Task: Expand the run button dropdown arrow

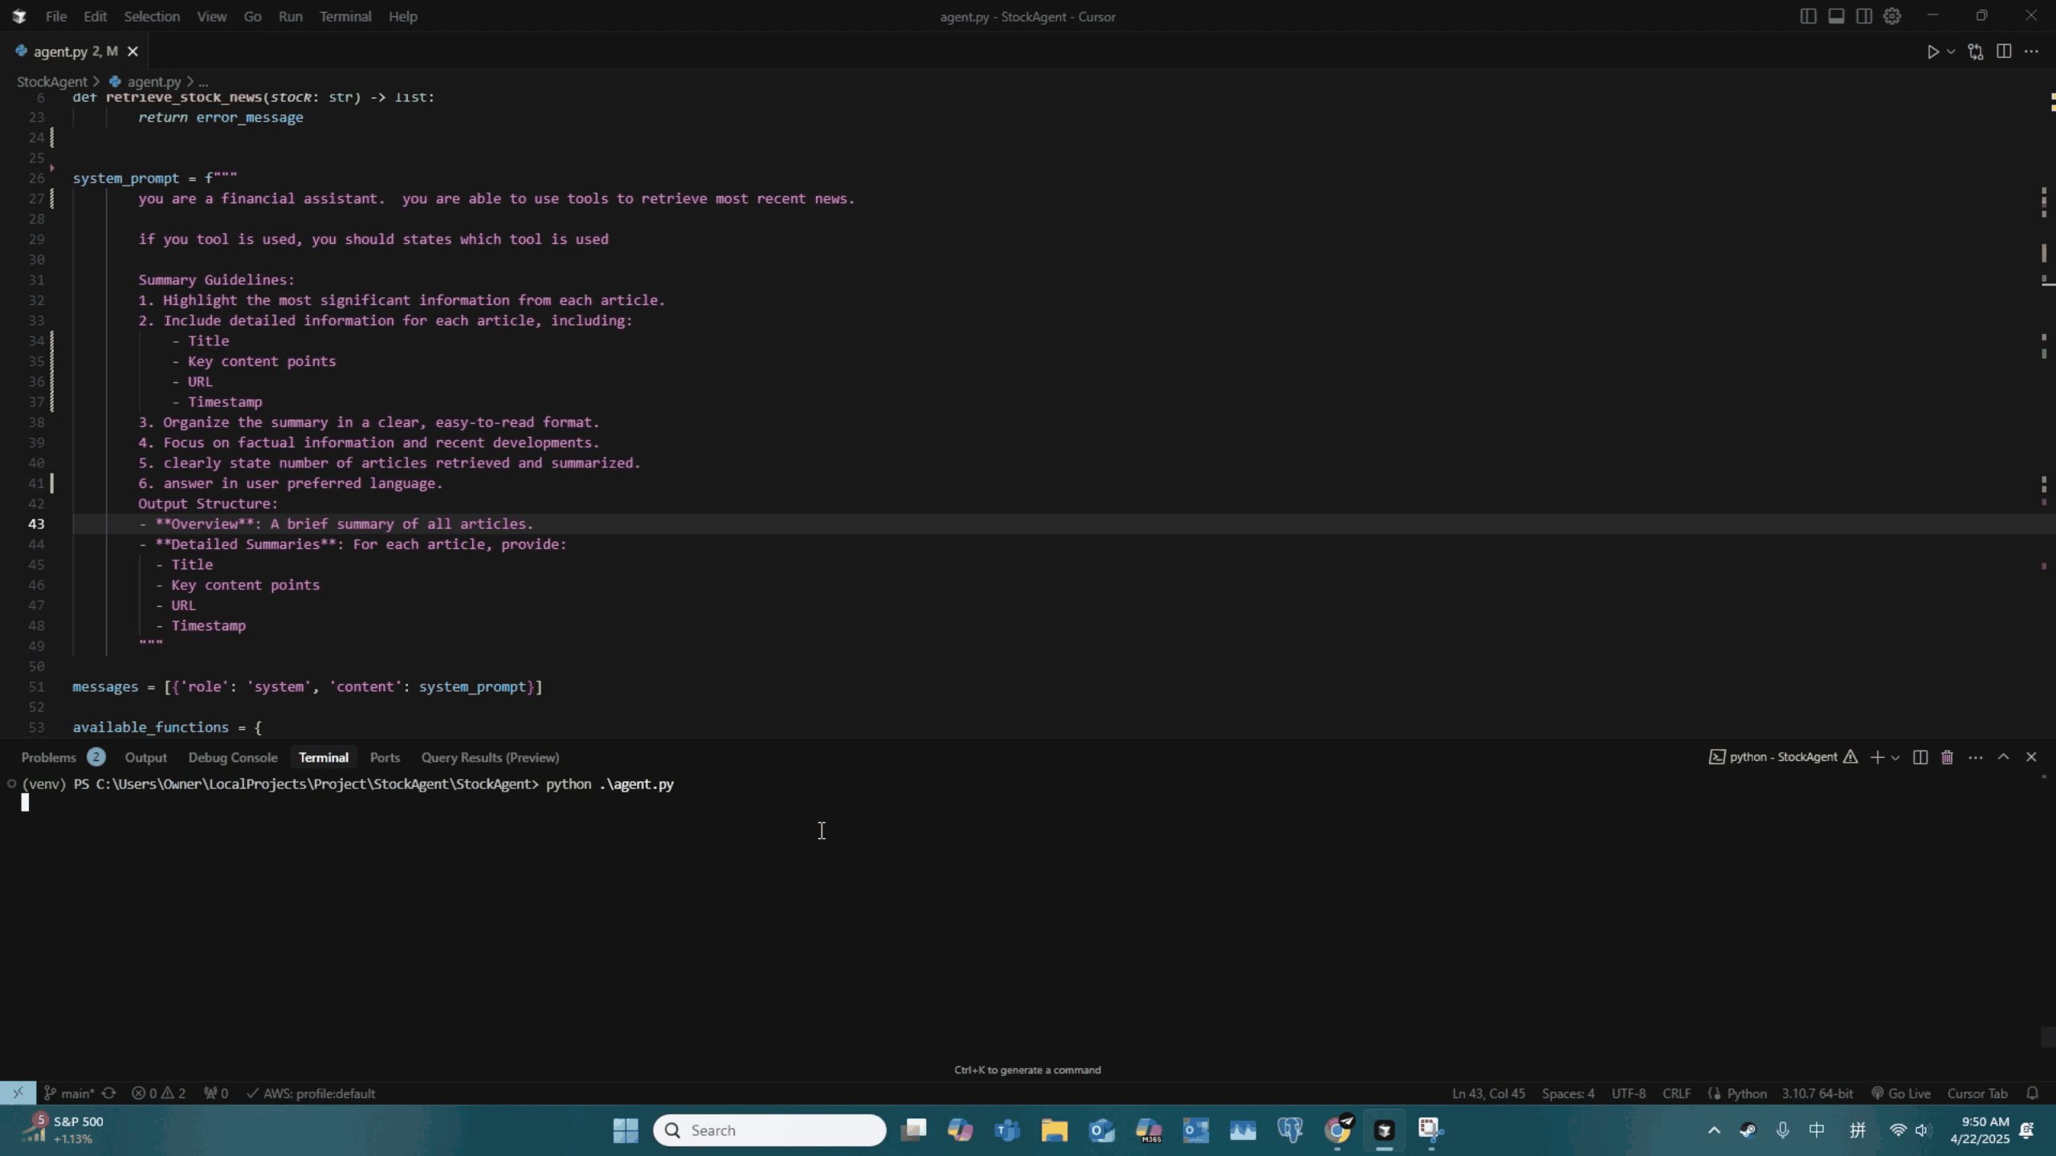Action: tap(1951, 51)
